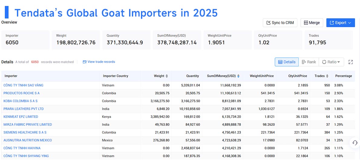Sort table by Trades column
This screenshot has height=161, width=360.
click(x=327, y=76)
